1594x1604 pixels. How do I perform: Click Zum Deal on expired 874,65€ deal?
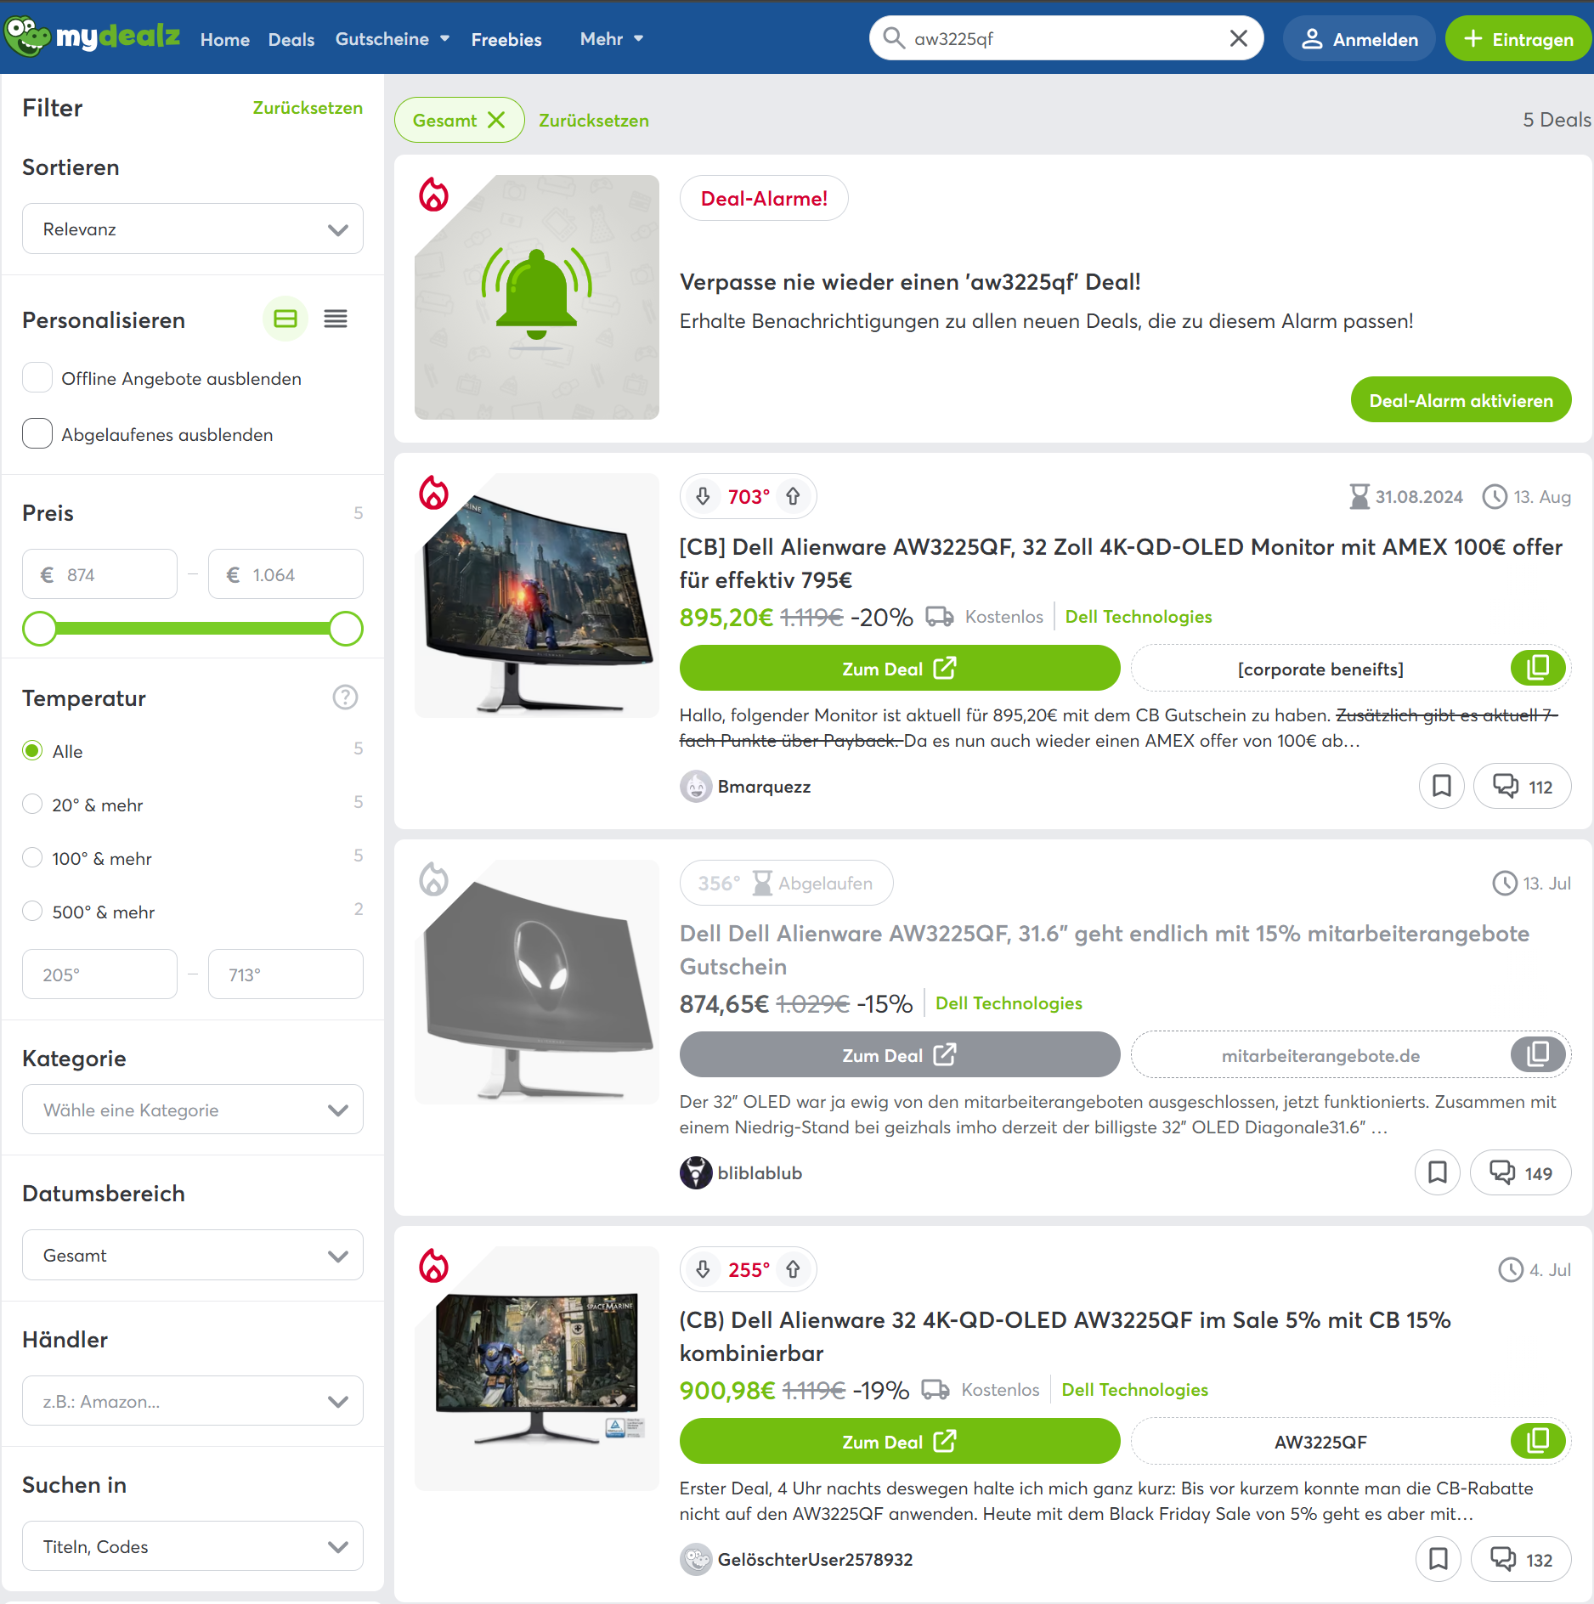[x=900, y=1054]
